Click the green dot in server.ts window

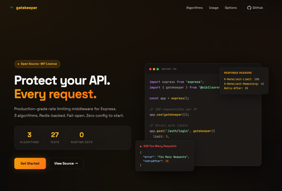coord(158,69)
